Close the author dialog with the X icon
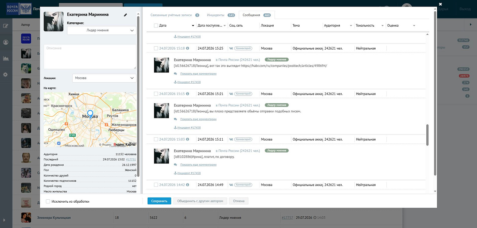This screenshot has height=228, width=477. coord(440,4)
